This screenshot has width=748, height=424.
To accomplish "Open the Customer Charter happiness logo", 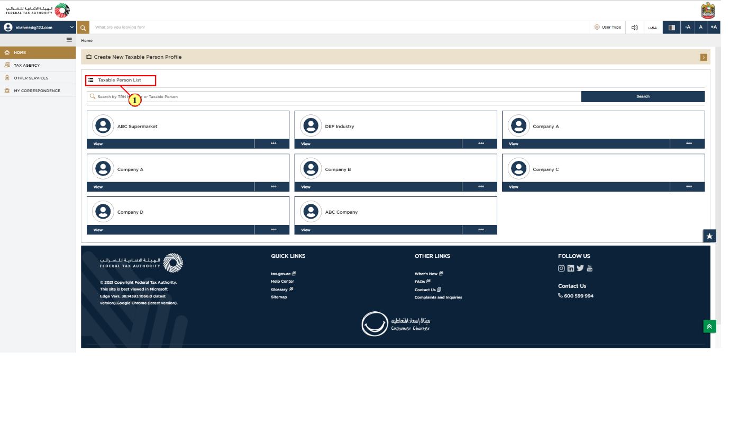I will [396, 323].
